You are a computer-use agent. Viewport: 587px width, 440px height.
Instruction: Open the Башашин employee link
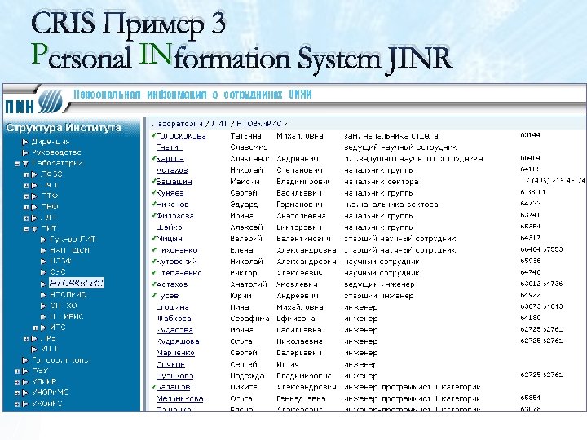pyautogui.click(x=174, y=182)
